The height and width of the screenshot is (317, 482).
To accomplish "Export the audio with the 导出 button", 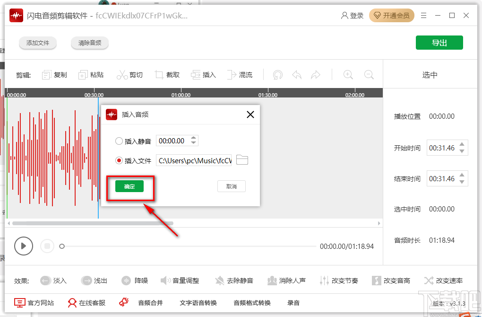I will point(439,42).
